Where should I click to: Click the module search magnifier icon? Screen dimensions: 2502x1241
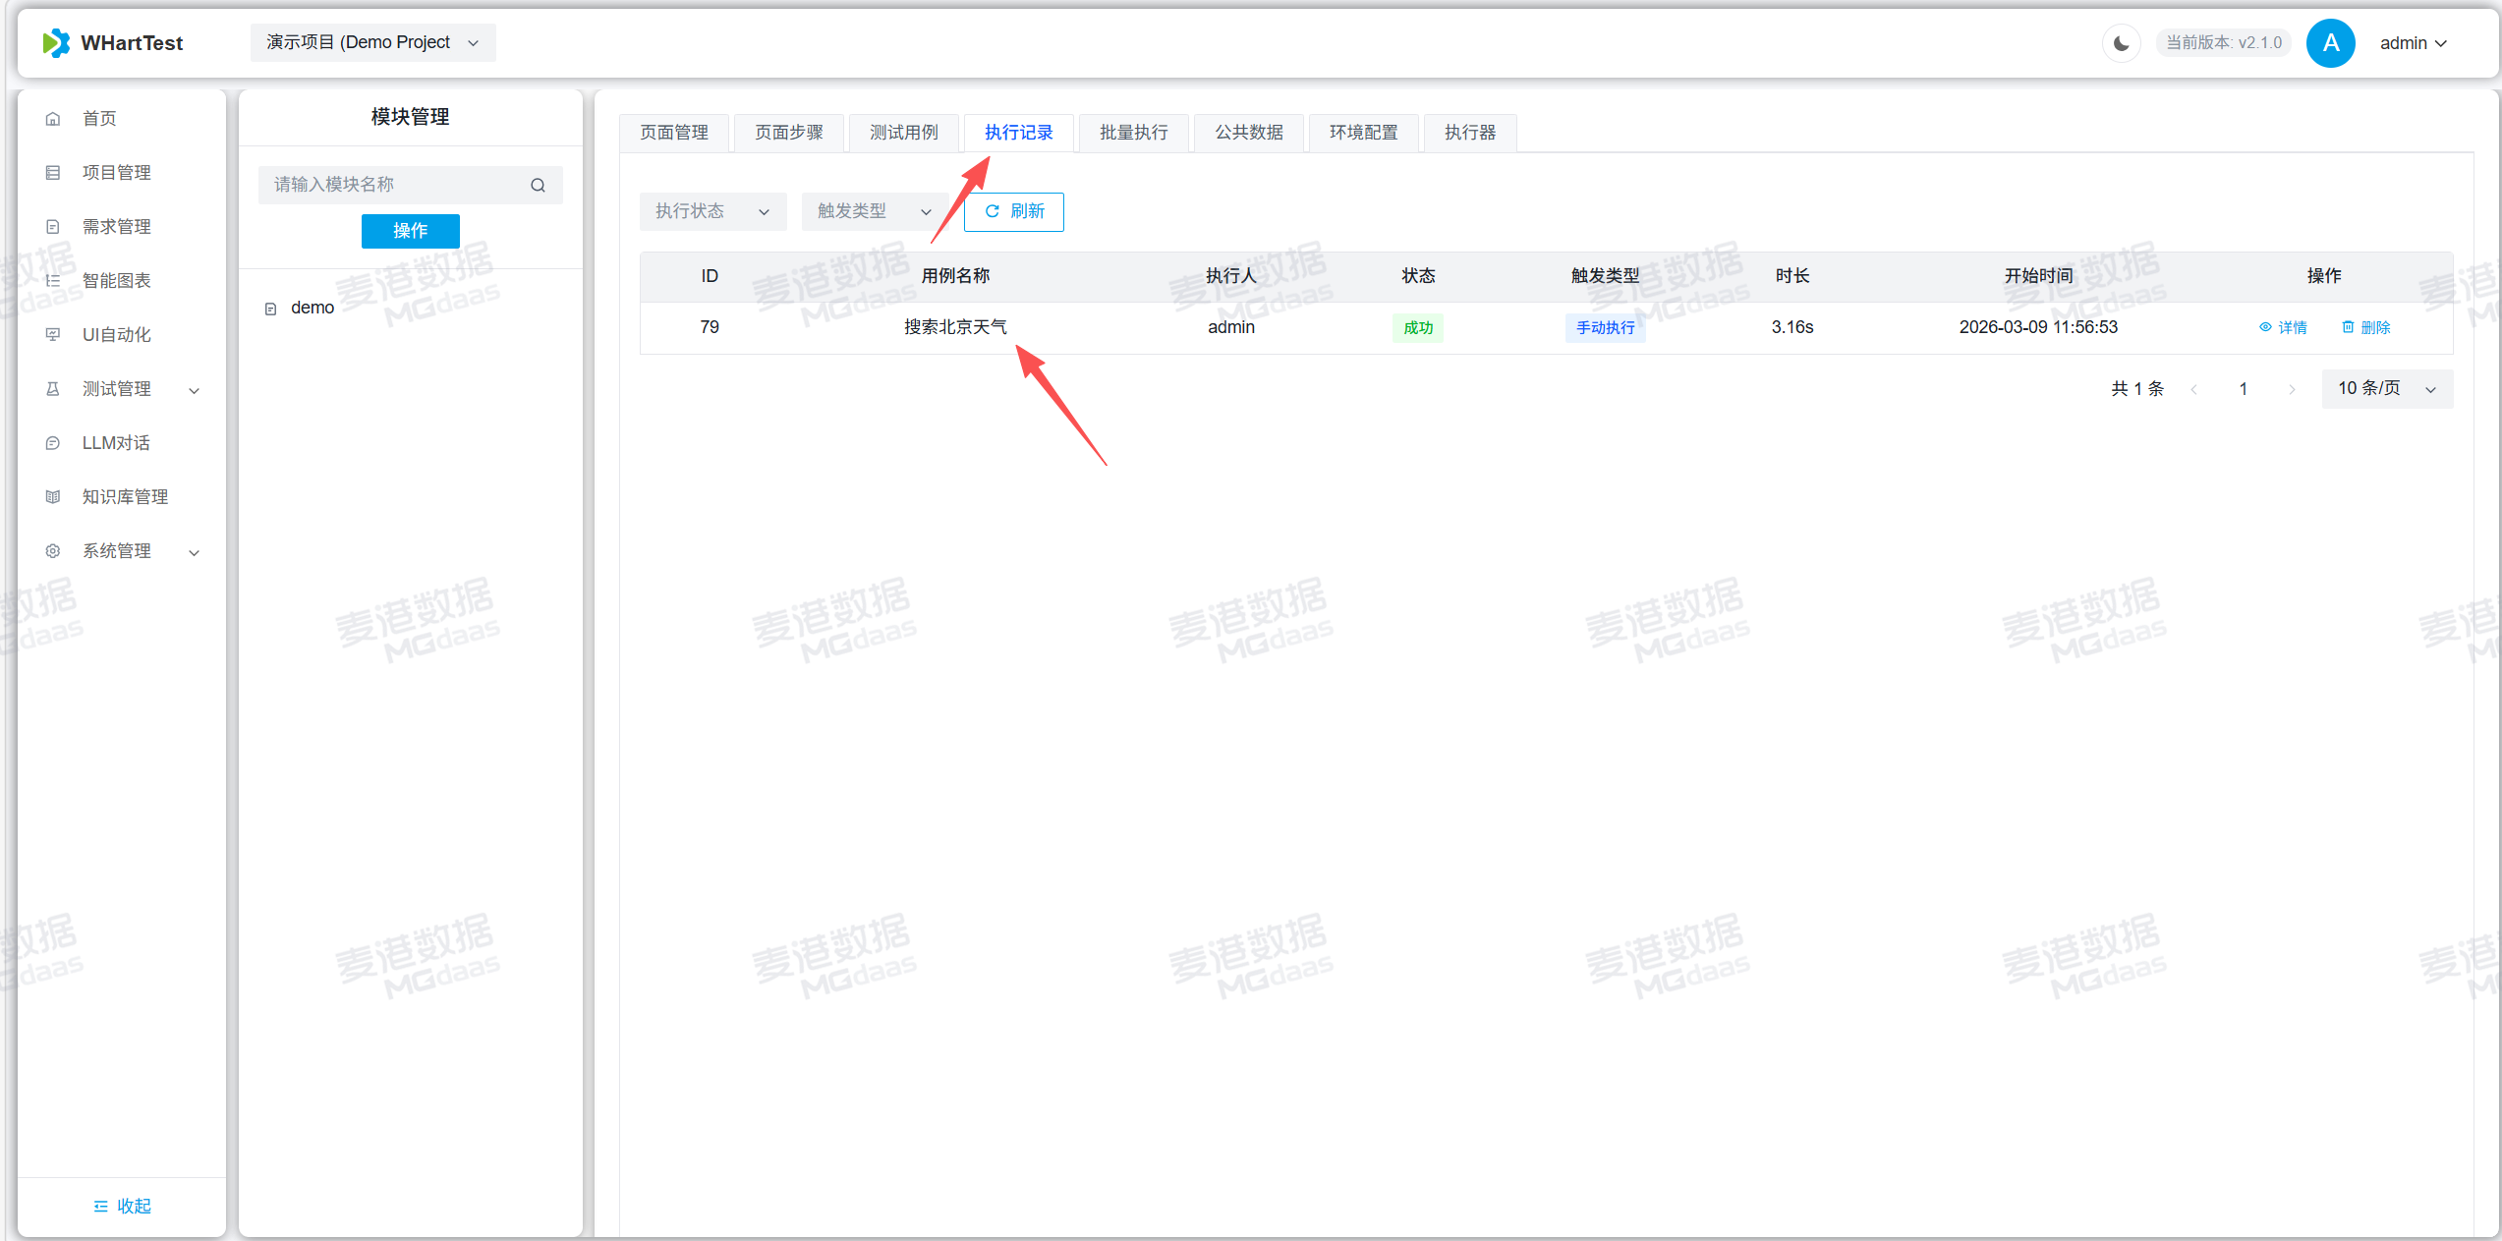(538, 185)
